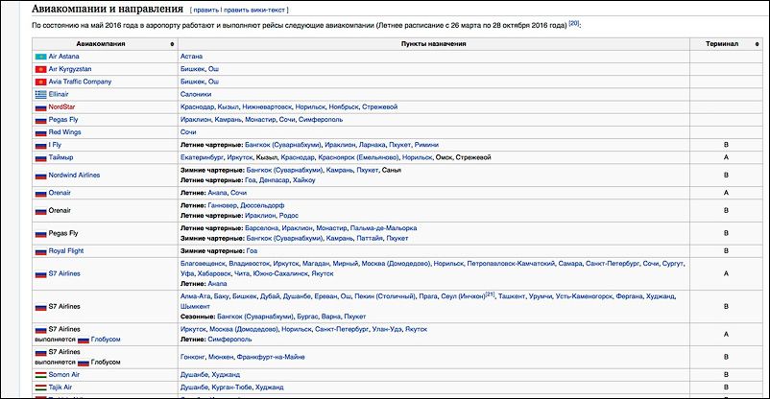Image resolution: width=770 pixels, height=399 pixels.
Task: Open the Салоники destination link
Action: pyautogui.click(x=196, y=94)
